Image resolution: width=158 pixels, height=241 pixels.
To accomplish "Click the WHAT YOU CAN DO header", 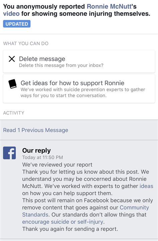I will click(x=26, y=44).
